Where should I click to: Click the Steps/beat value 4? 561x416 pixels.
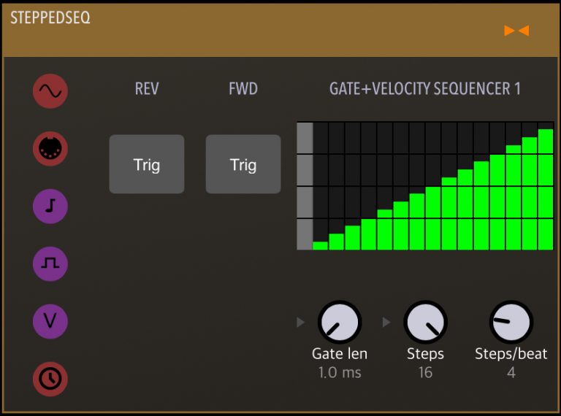(511, 373)
